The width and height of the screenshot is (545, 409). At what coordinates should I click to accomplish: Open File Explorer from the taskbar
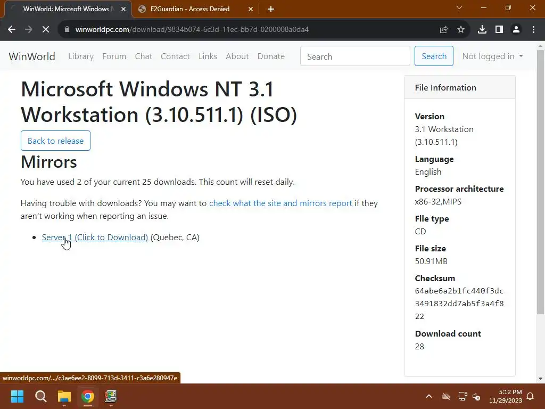tap(64, 396)
